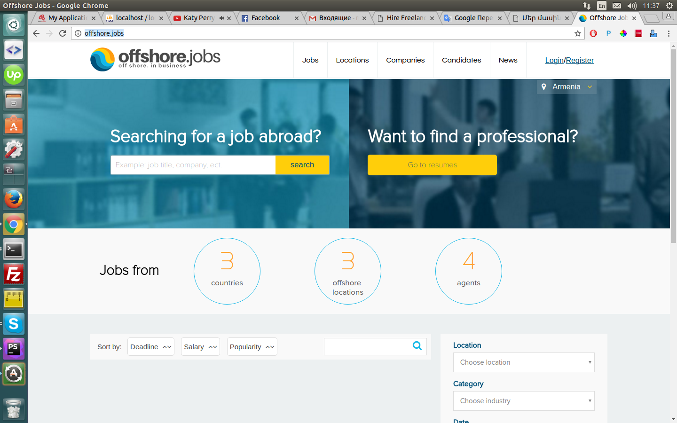Open Ubuntu Software Center in the dock
Viewport: 677px width, 423px height.
(x=14, y=125)
